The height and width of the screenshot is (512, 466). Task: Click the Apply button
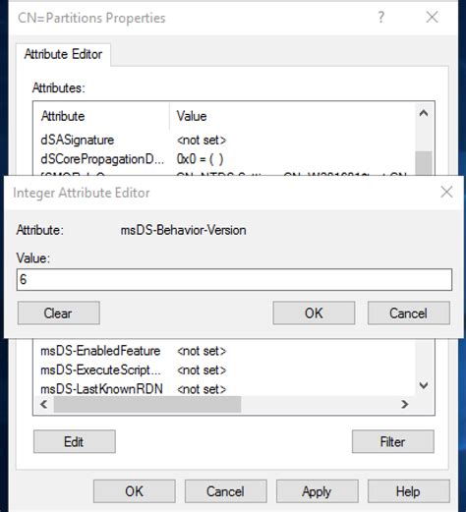tap(318, 491)
